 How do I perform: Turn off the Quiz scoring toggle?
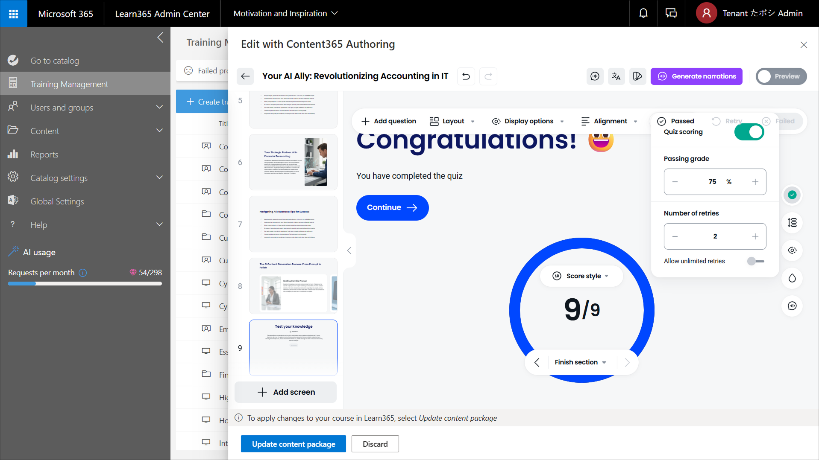click(x=749, y=132)
